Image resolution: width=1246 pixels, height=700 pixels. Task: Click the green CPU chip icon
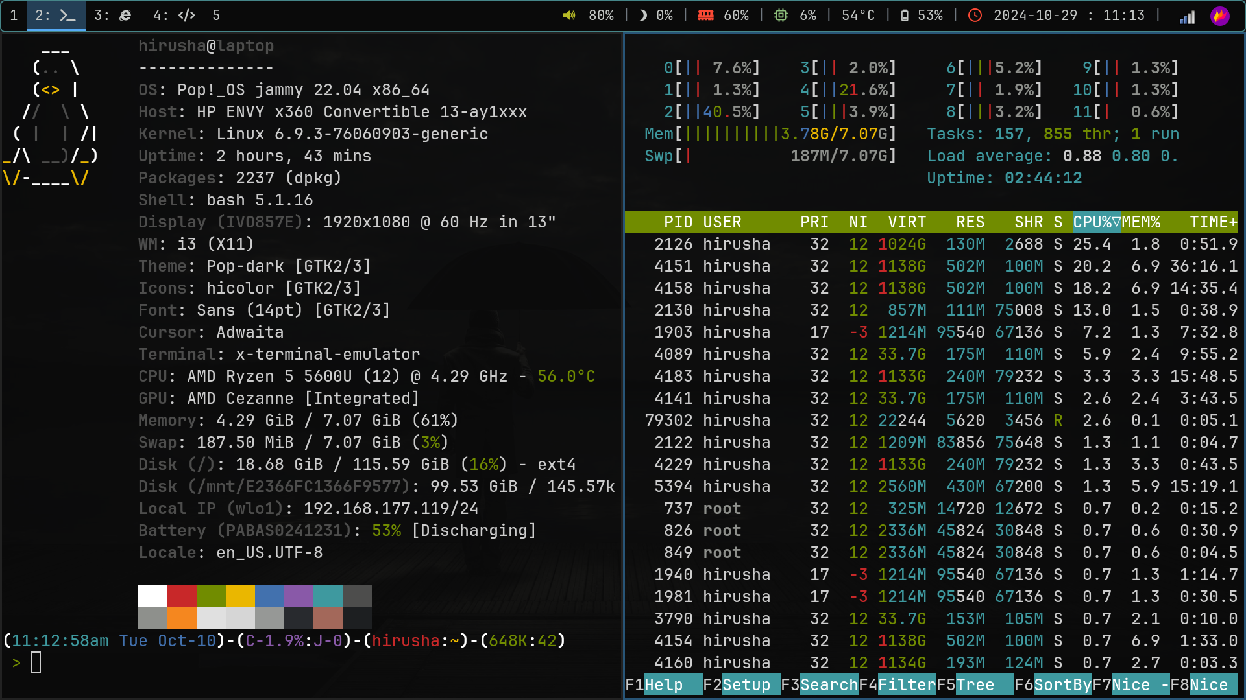click(781, 16)
